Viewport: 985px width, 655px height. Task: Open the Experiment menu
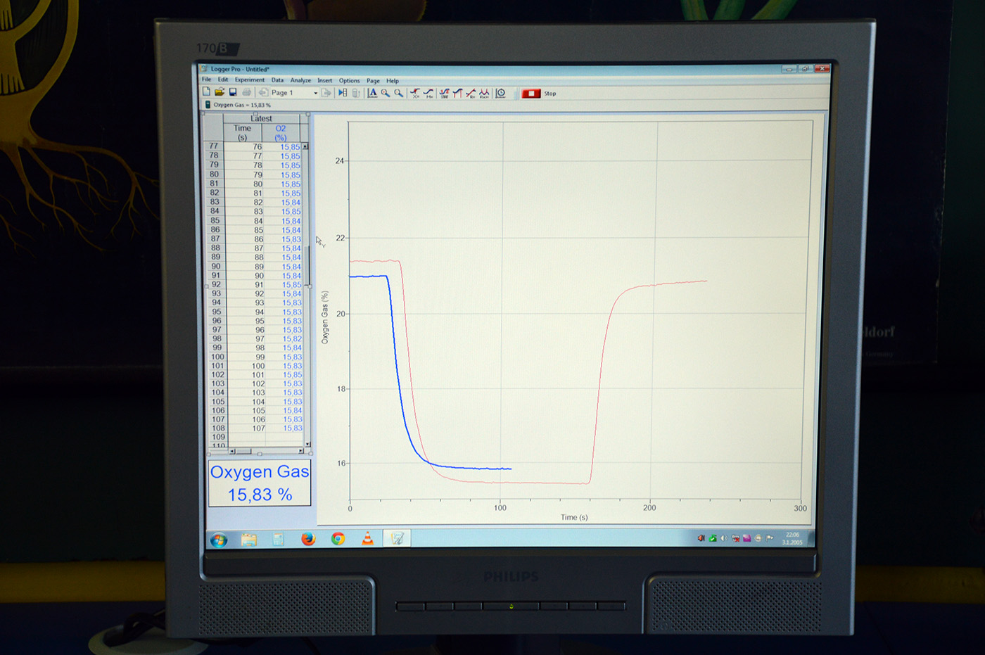(x=250, y=80)
